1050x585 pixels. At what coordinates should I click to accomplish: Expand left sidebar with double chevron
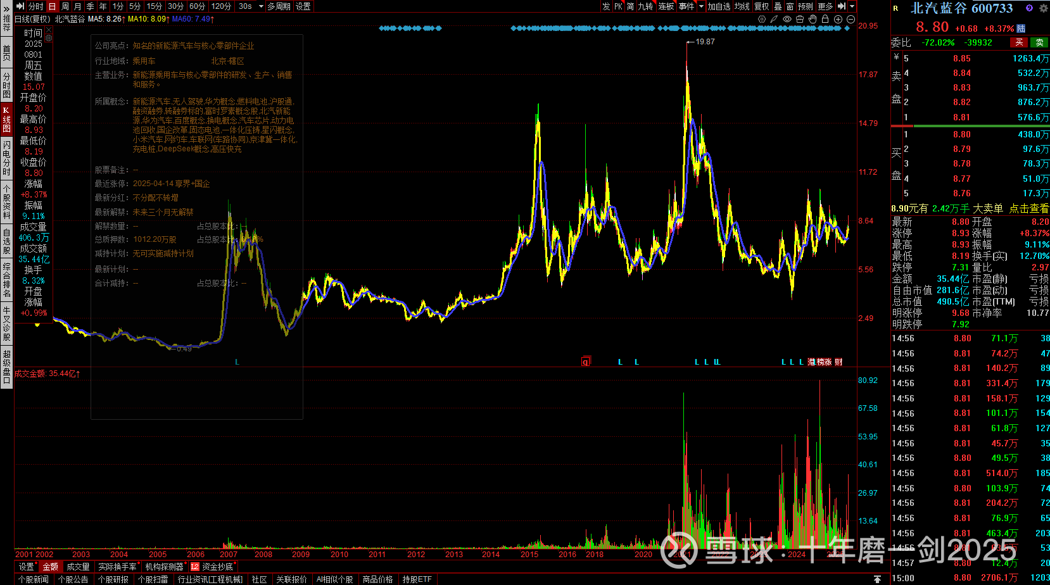pyautogui.click(x=6, y=8)
